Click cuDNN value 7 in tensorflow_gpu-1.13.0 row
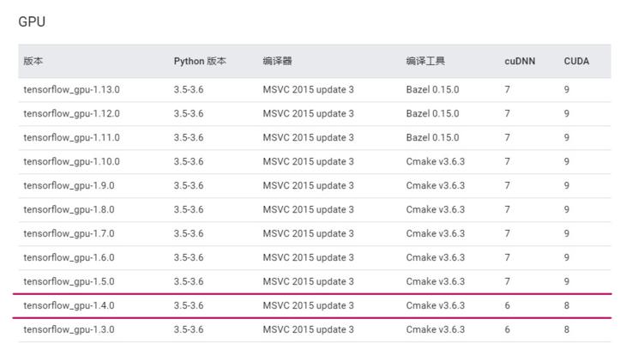 click(x=508, y=89)
